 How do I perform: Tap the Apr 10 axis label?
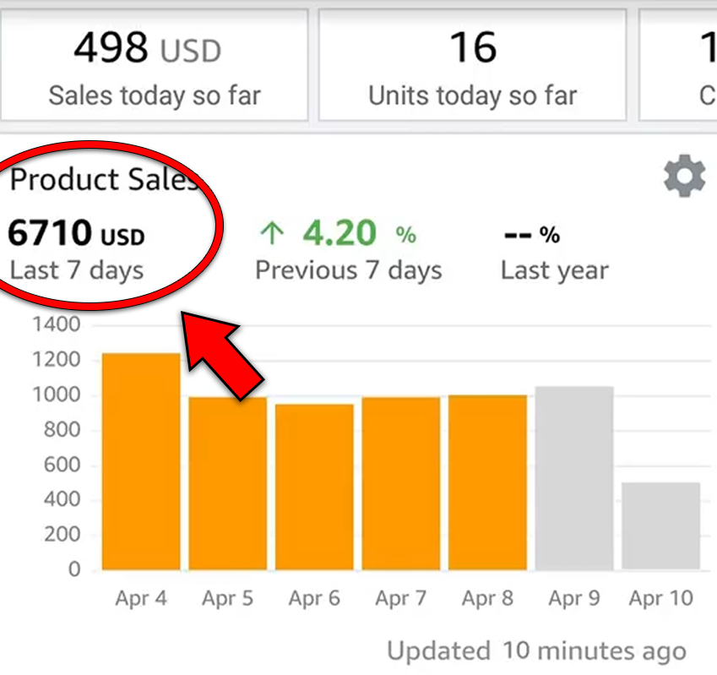[660, 599]
